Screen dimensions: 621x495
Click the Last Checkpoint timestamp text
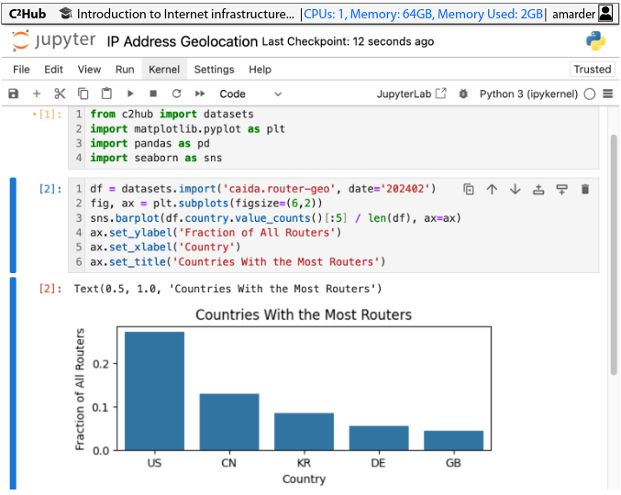click(x=348, y=41)
